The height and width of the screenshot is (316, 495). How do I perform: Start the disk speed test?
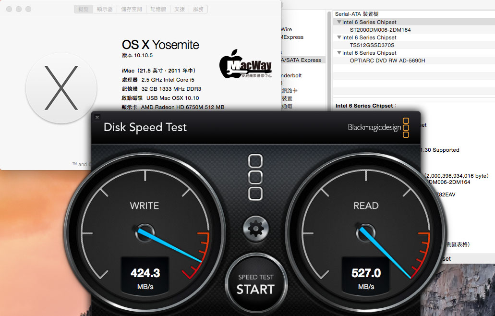pyautogui.click(x=256, y=284)
